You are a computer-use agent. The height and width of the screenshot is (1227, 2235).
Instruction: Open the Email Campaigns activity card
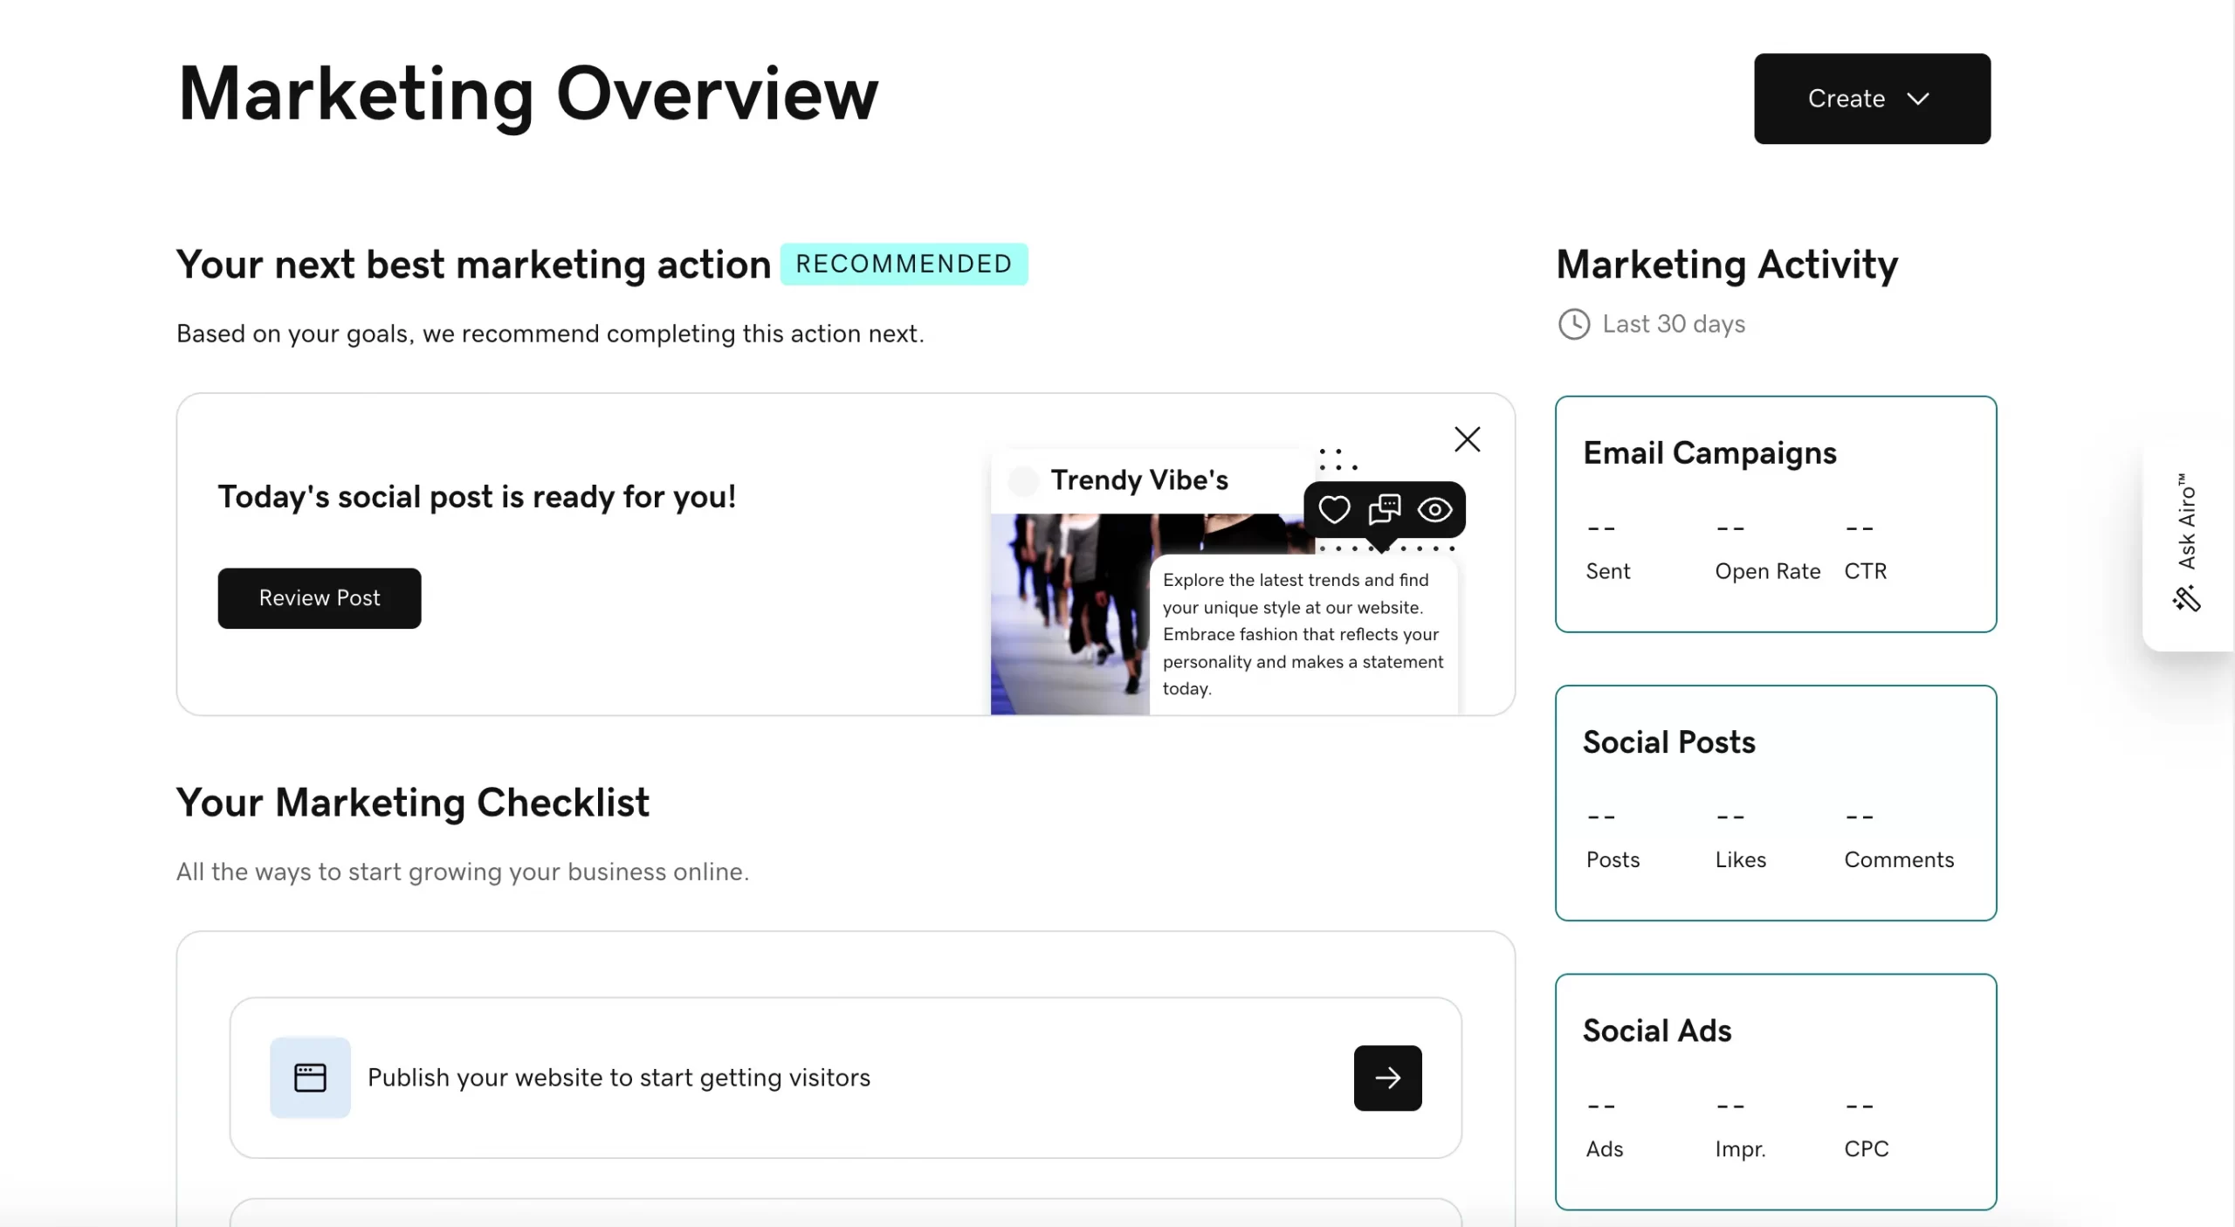pyautogui.click(x=1775, y=514)
